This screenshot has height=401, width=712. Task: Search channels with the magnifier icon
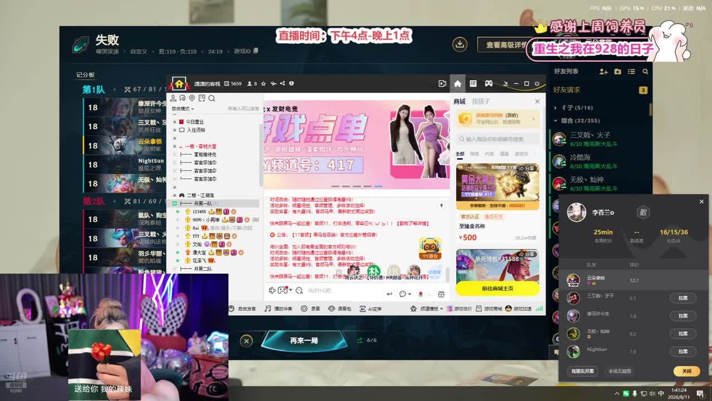(x=211, y=98)
